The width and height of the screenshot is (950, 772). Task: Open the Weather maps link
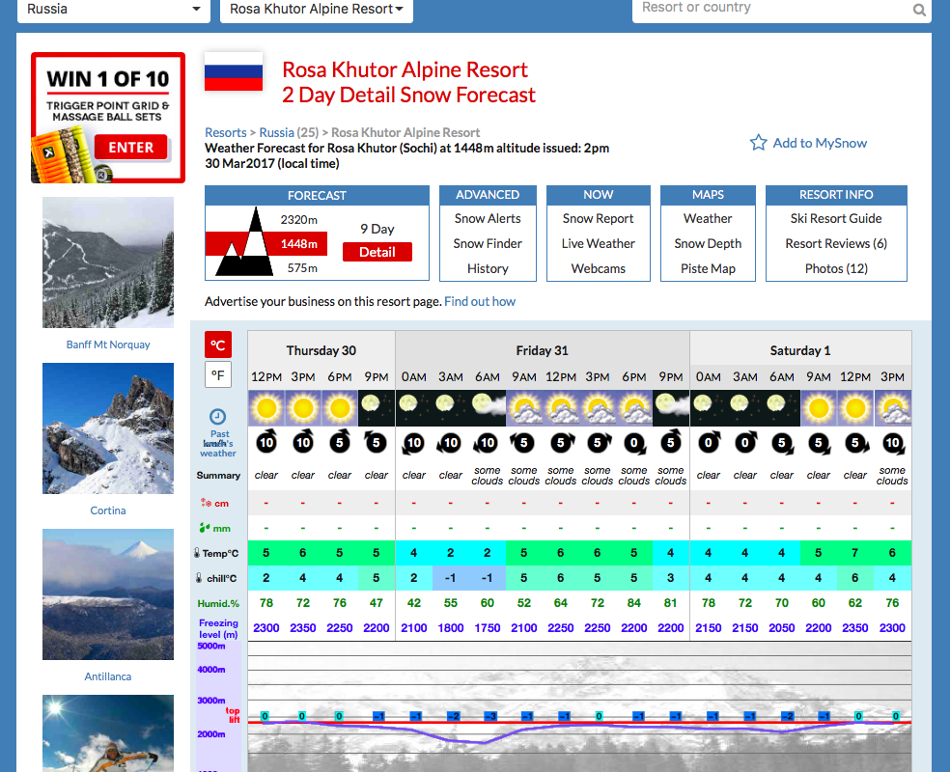tap(708, 219)
